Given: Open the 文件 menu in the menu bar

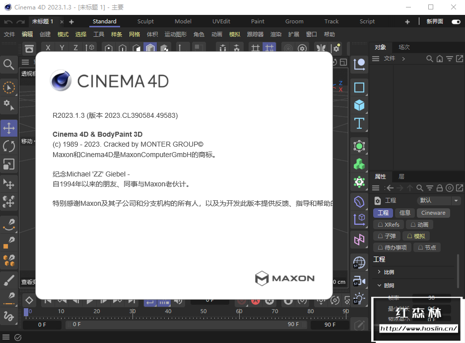Looking at the screenshot, I should coord(9,34).
